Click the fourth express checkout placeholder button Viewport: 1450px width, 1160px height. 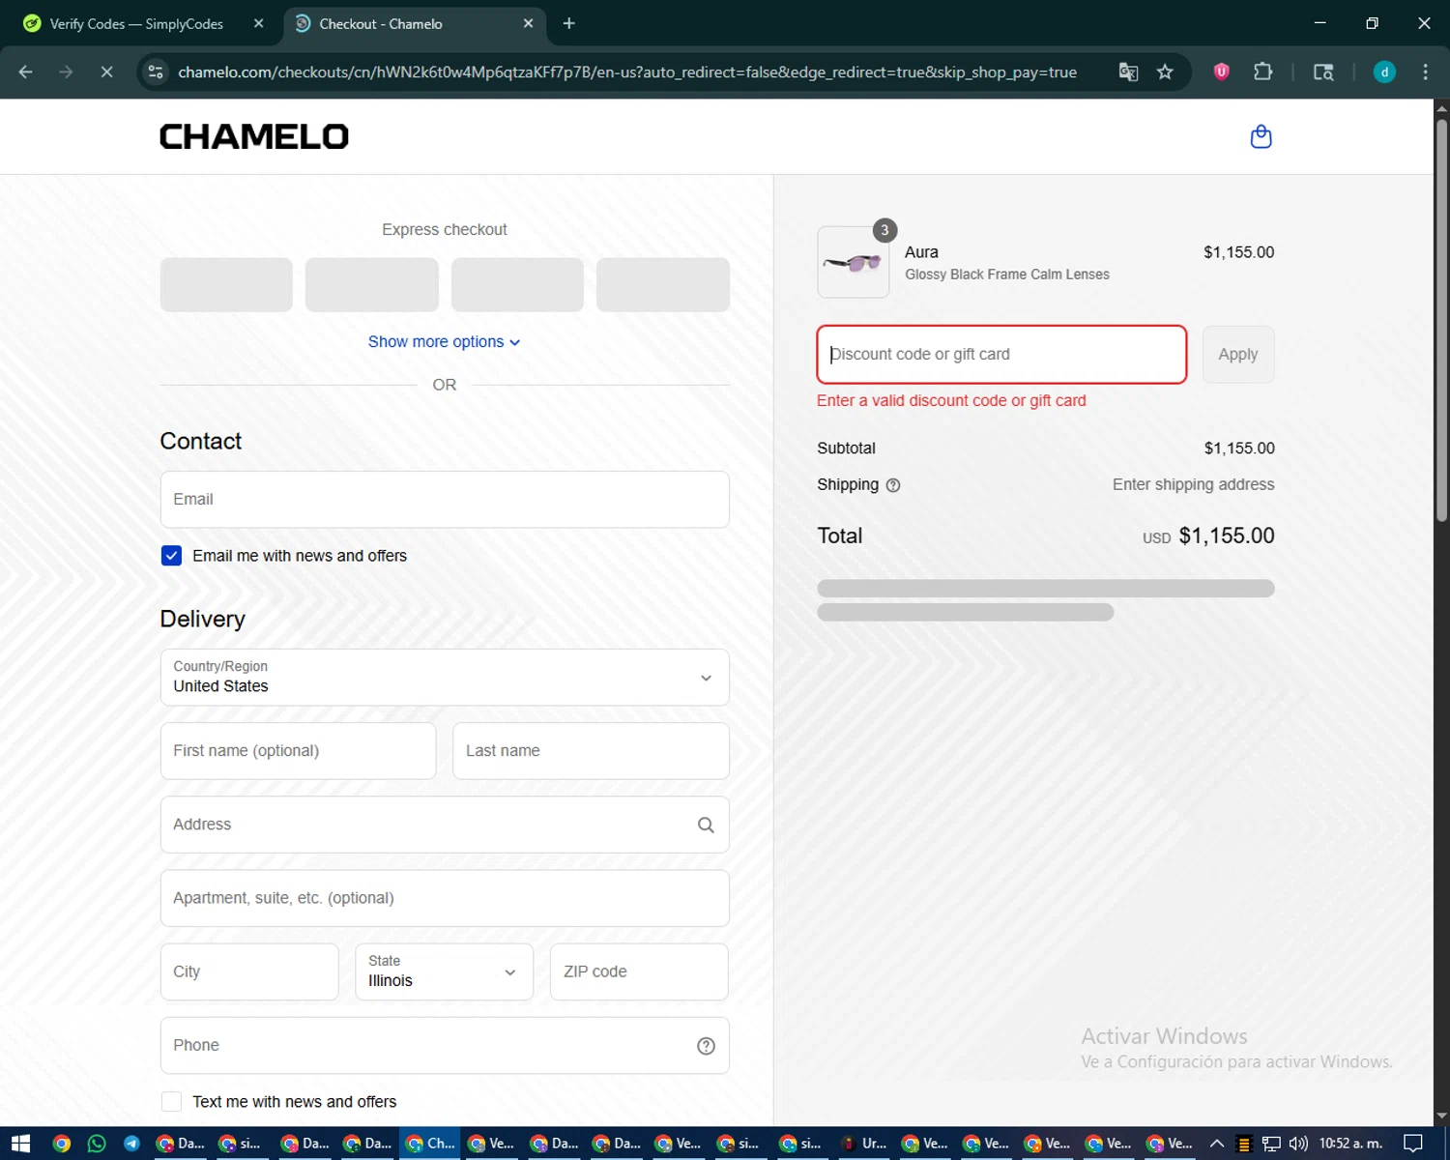coord(663,284)
